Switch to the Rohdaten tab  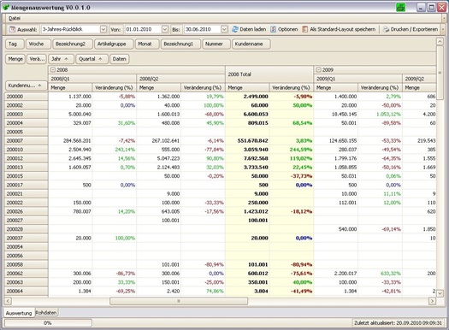46,313
